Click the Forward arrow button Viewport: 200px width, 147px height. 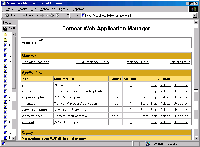tap(42, 15)
